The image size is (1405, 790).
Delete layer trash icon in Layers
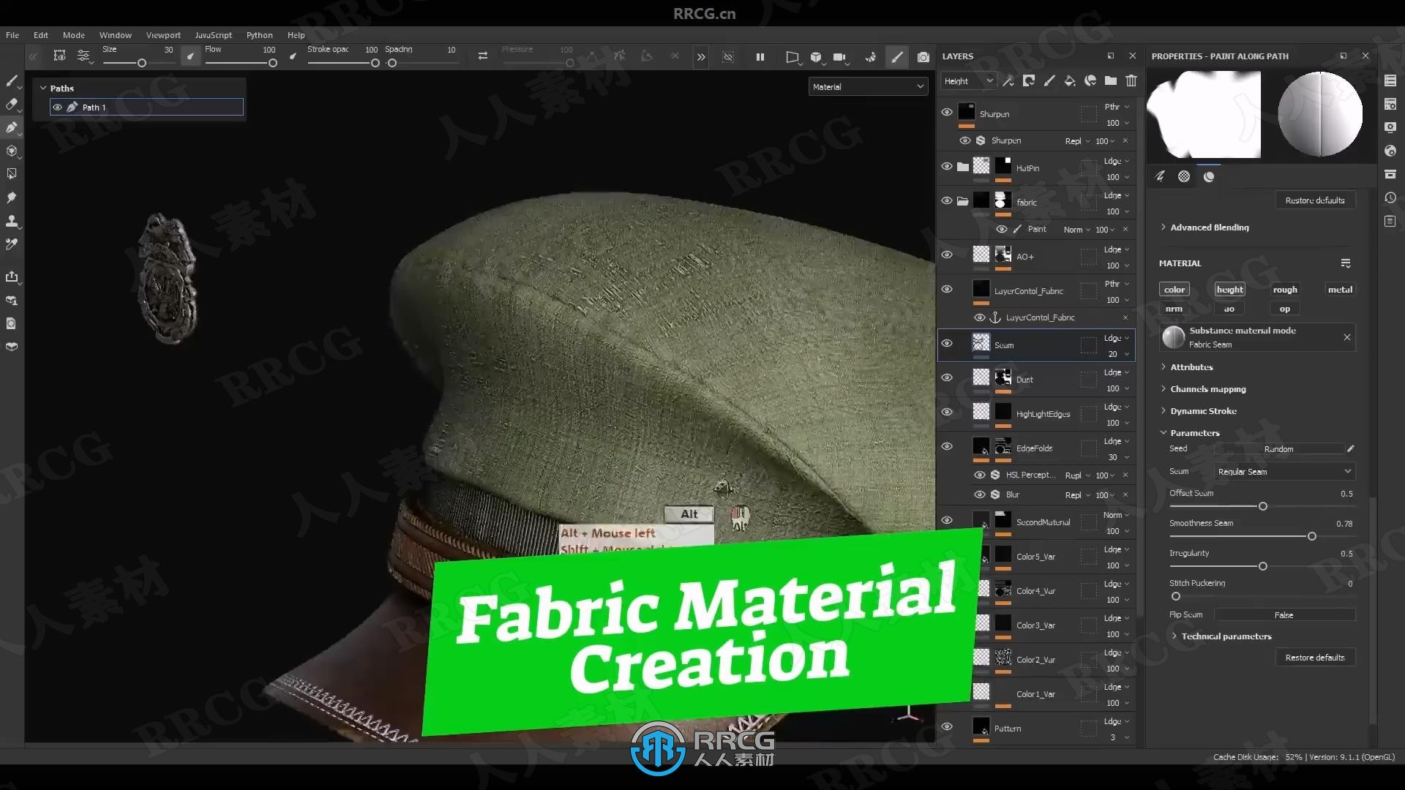tap(1131, 81)
